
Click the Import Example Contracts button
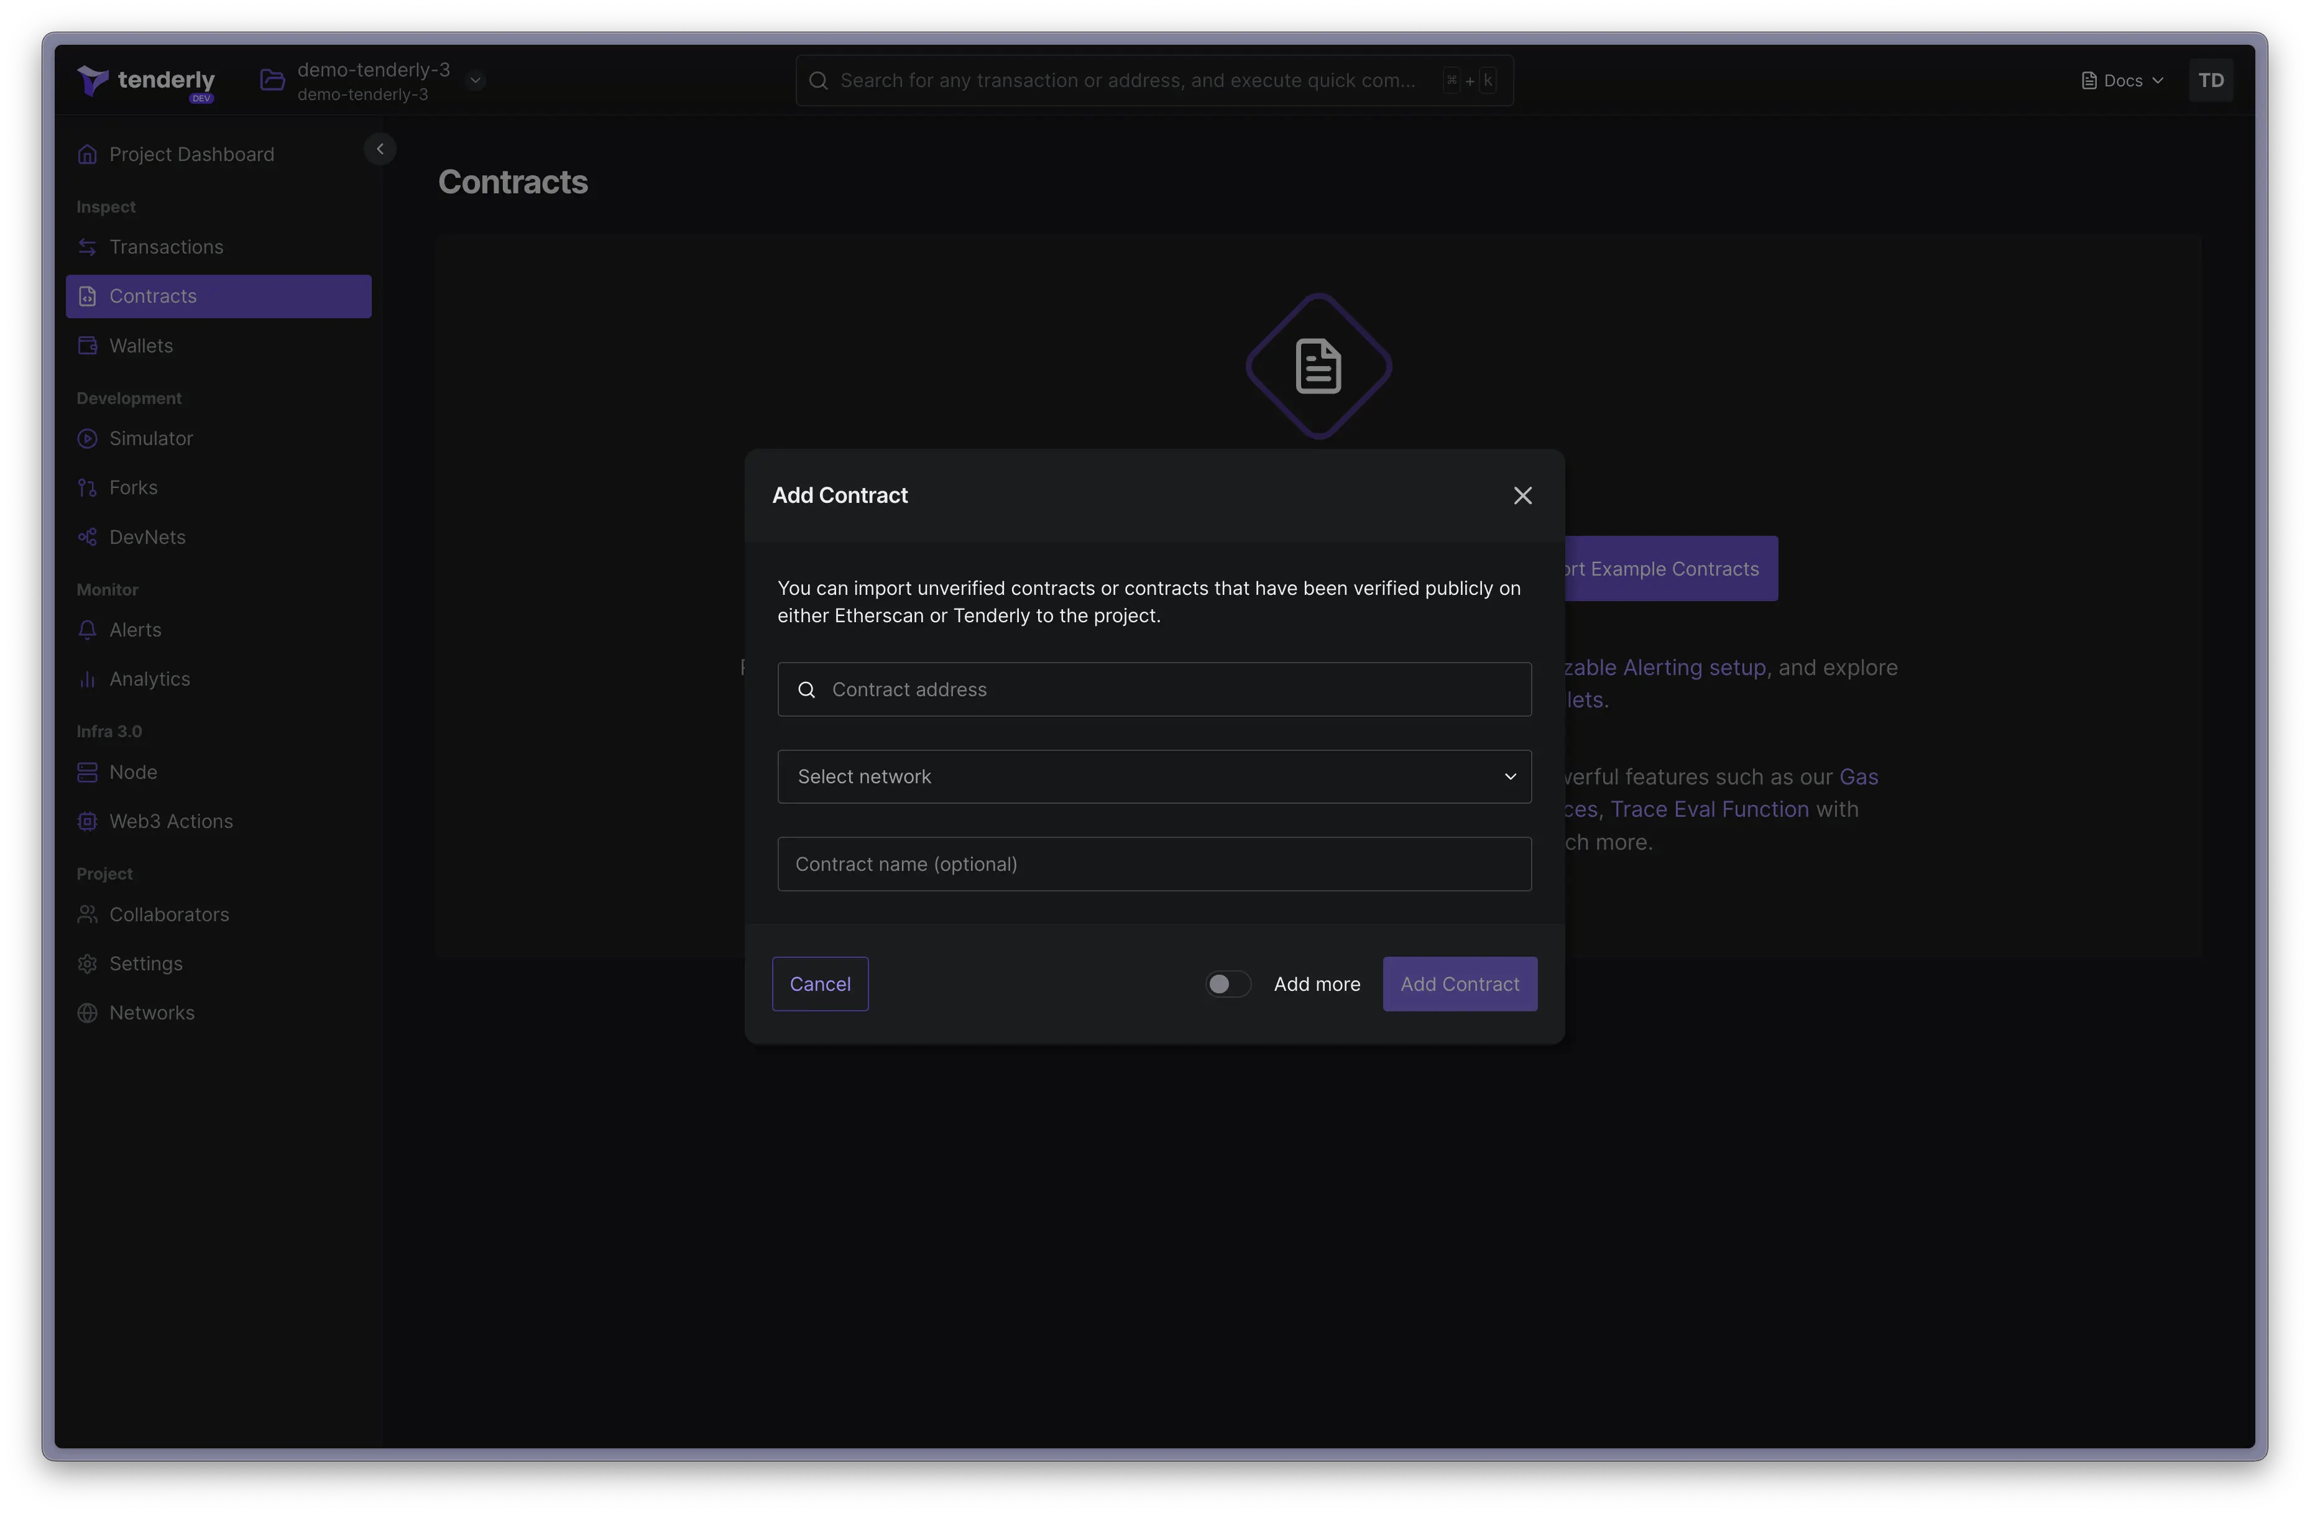(x=1670, y=568)
